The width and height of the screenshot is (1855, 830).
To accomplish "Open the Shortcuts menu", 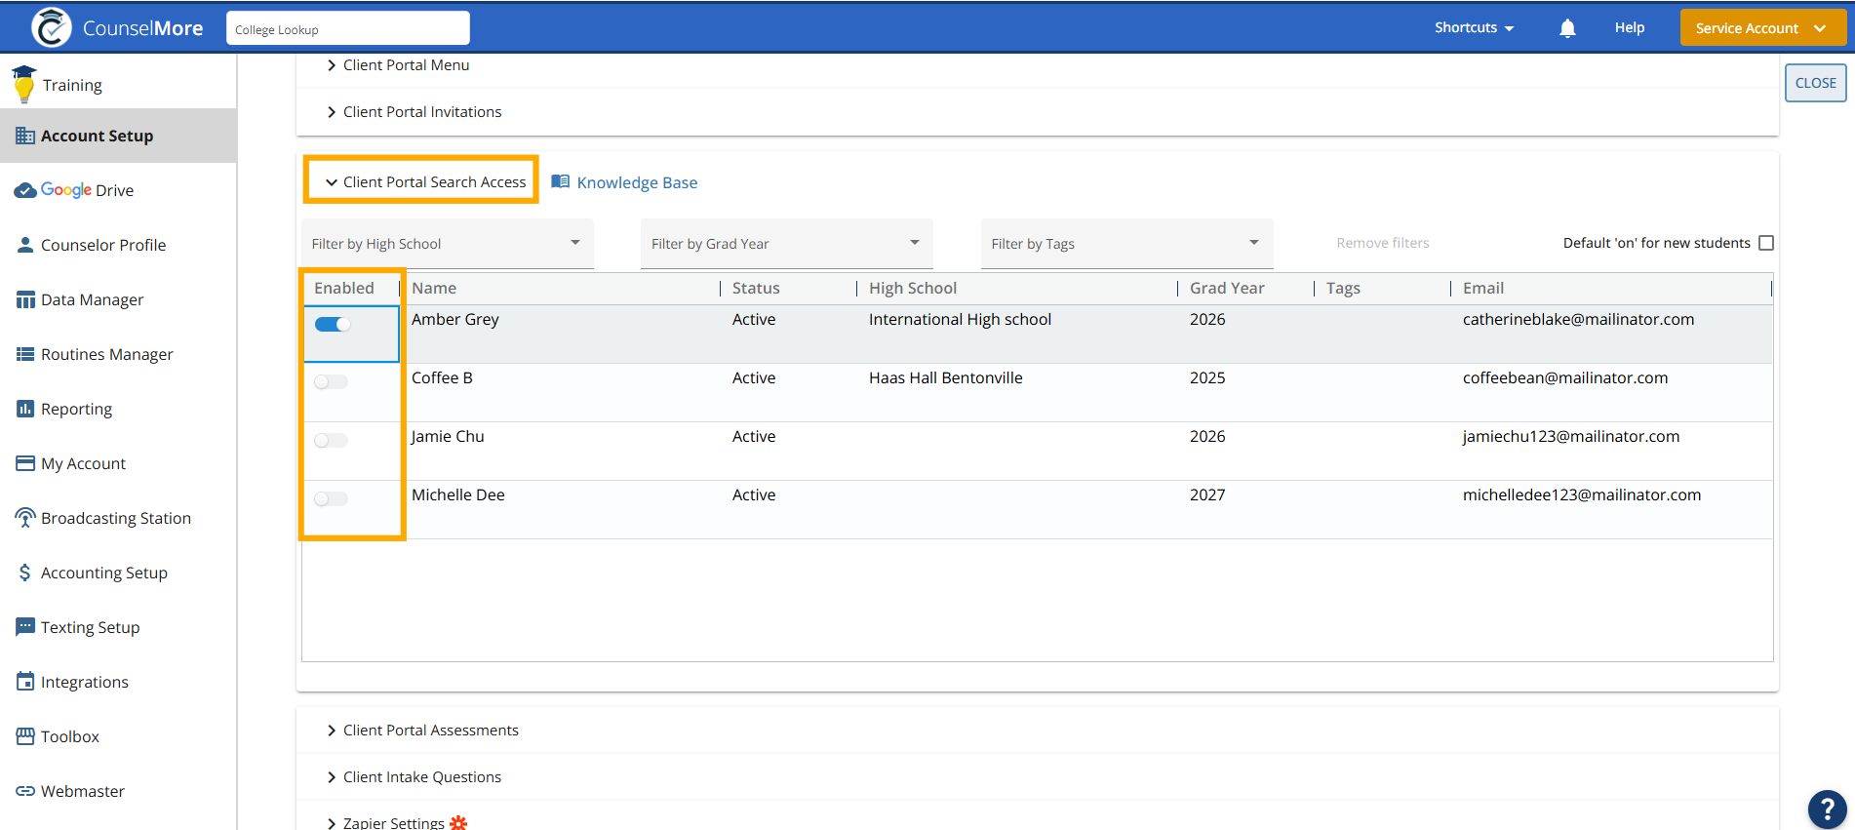I will (x=1474, y=27).
